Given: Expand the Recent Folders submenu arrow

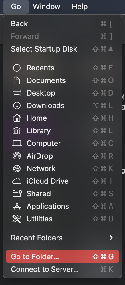Looking at the screenshot, I should (111, 238).
